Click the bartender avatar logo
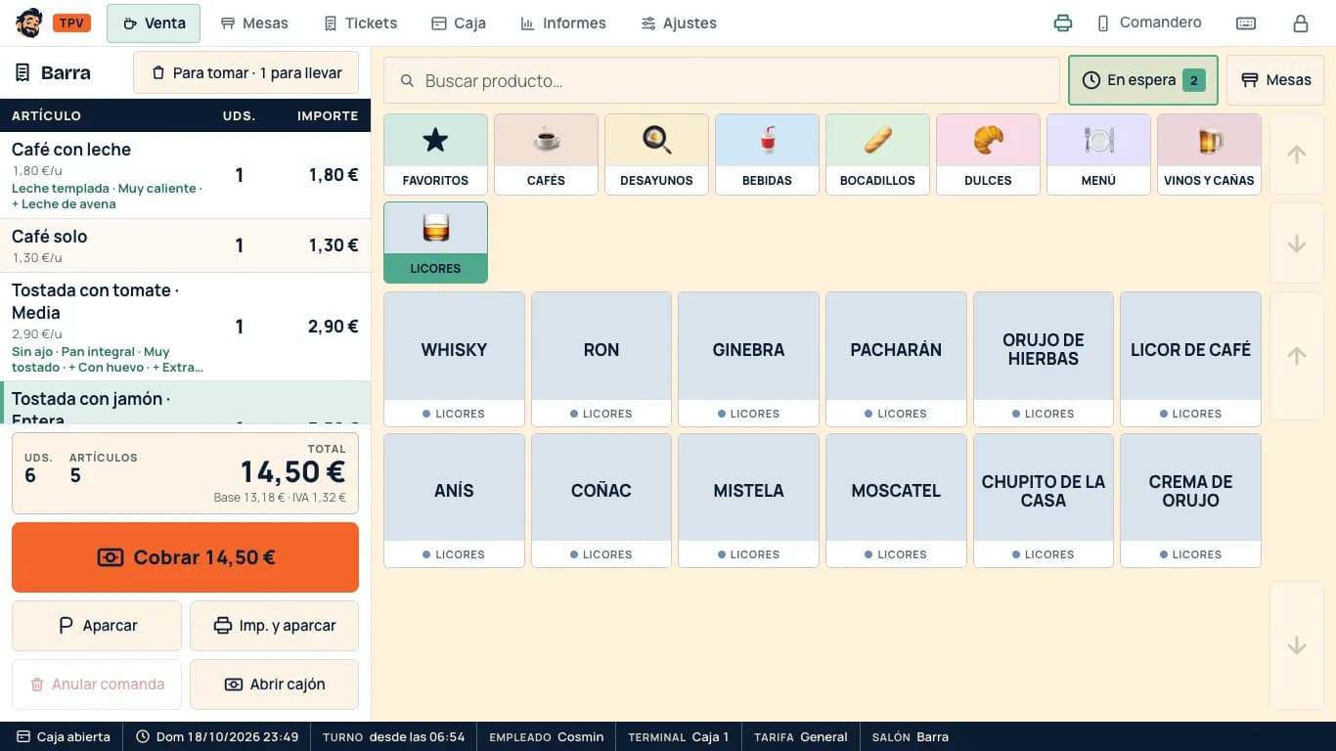Image resolution: width=1336 pixels, height=751 pixels. point(29,23)
